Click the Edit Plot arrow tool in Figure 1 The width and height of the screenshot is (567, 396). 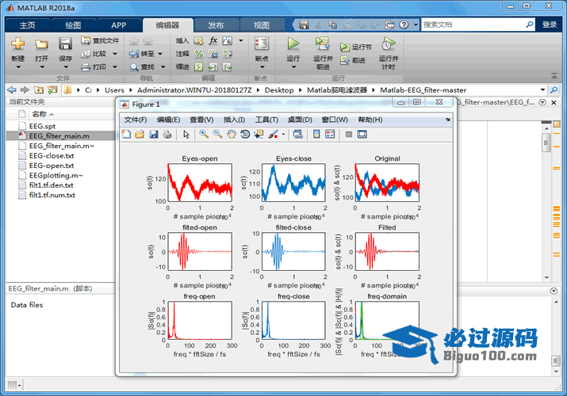pyautogui.click(x=186, y=135)
